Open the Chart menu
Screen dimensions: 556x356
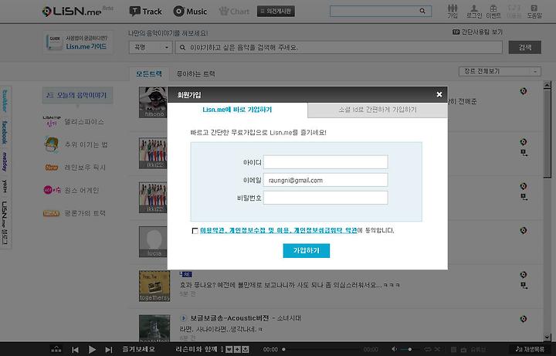tap(234, 12)
